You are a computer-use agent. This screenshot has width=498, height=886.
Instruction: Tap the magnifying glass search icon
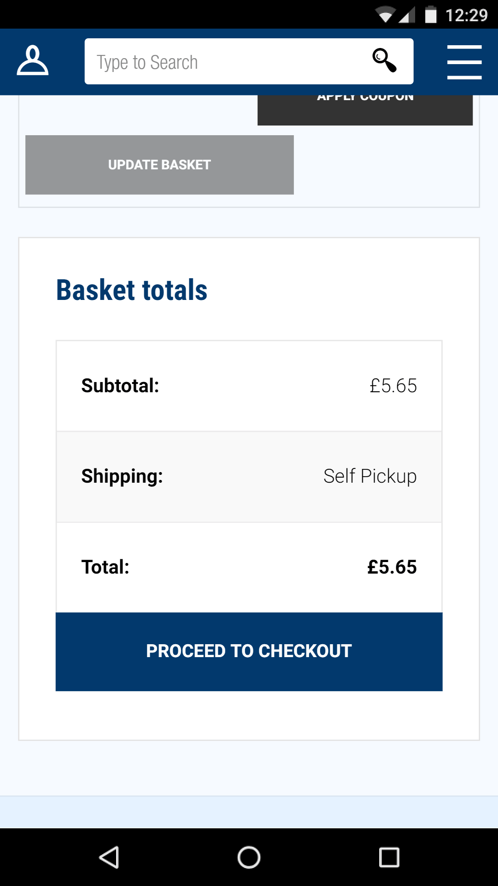click(x=384, y=60)
